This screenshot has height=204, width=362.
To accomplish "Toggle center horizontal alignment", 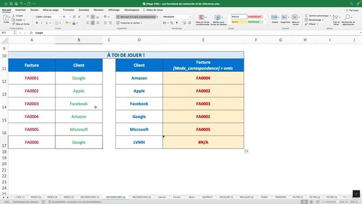I will (x=93, y=23).
